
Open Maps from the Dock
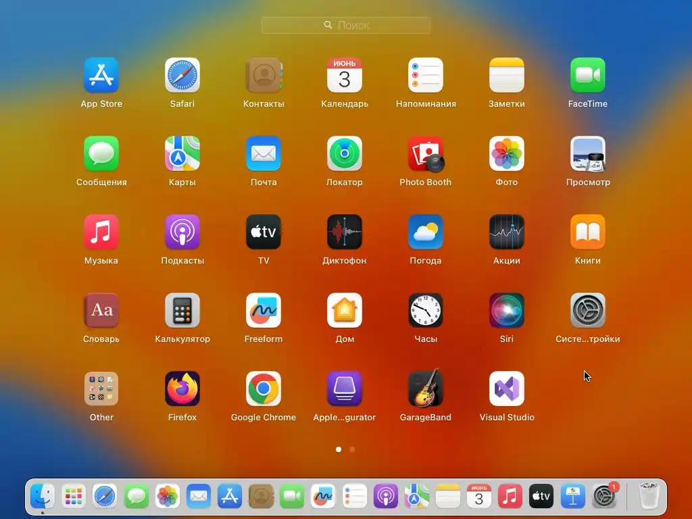[416, 496]
